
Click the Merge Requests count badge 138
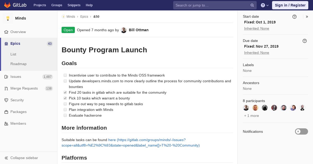(x=49, y=89)
